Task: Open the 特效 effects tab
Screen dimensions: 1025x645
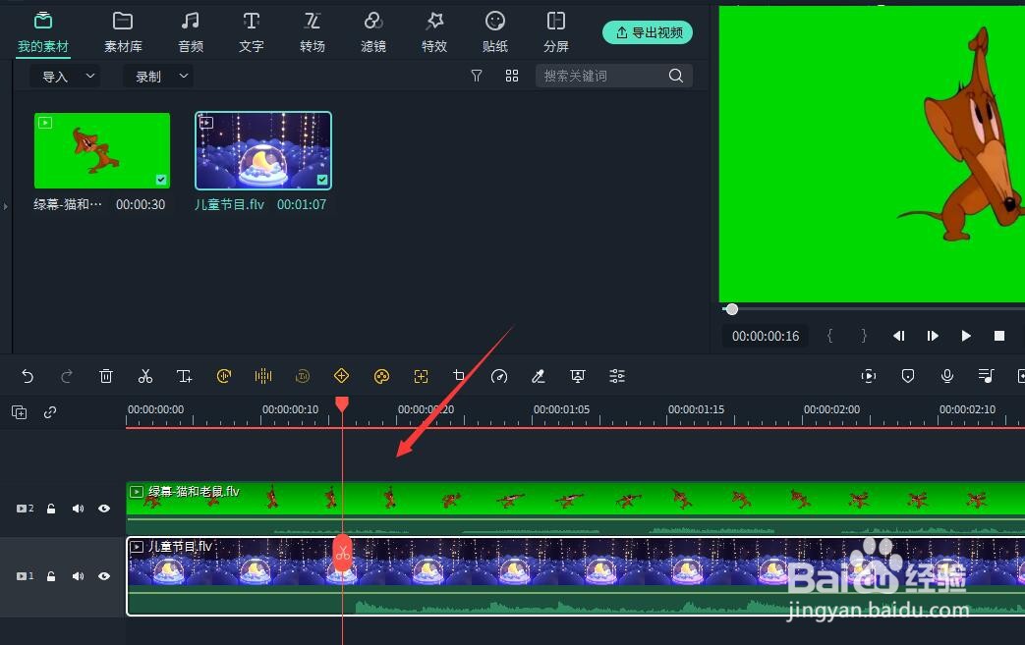Action: (x=434, y=32)
